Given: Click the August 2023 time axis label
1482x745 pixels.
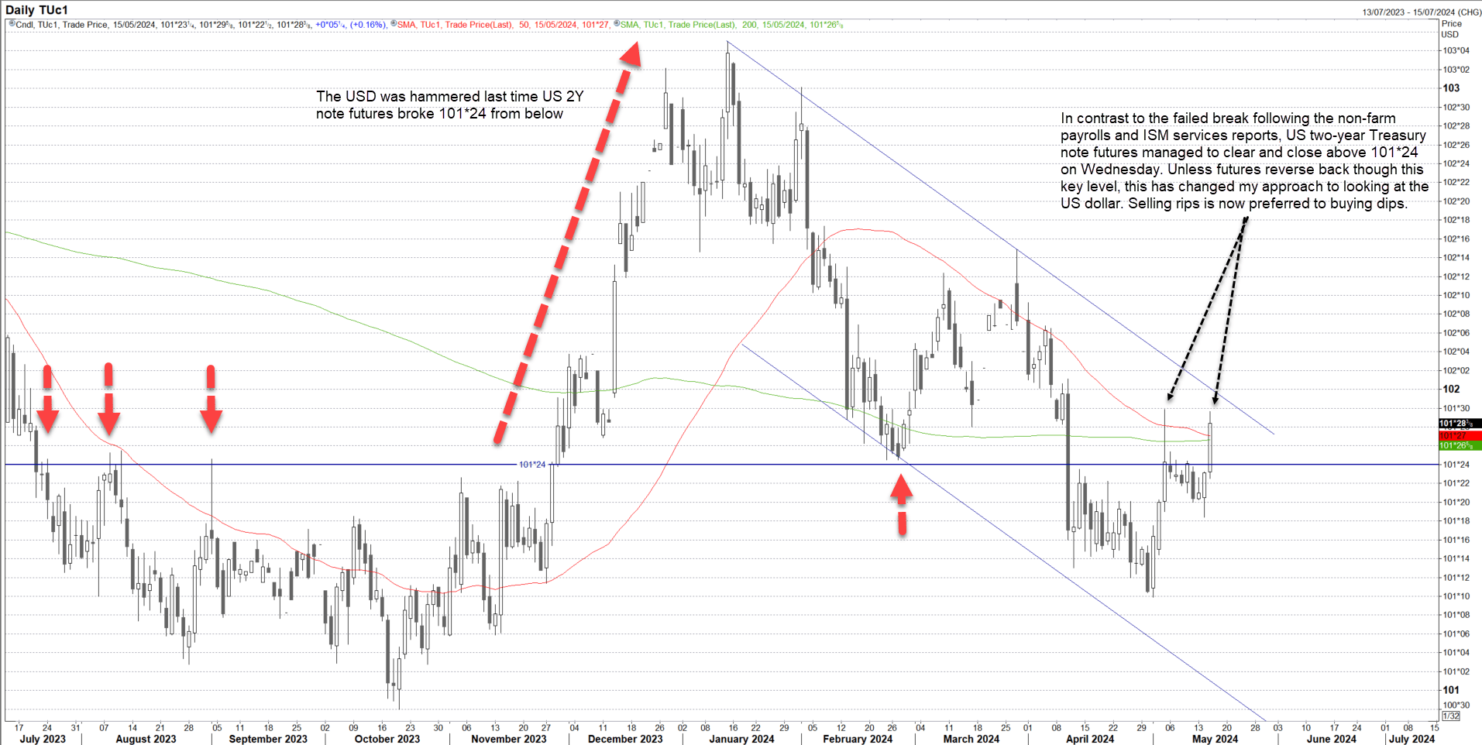Looking at the screenshot, I should (146, 739).
